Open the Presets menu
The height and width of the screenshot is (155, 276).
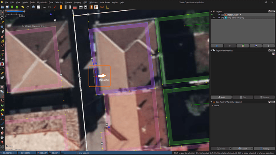click(68, 2)
